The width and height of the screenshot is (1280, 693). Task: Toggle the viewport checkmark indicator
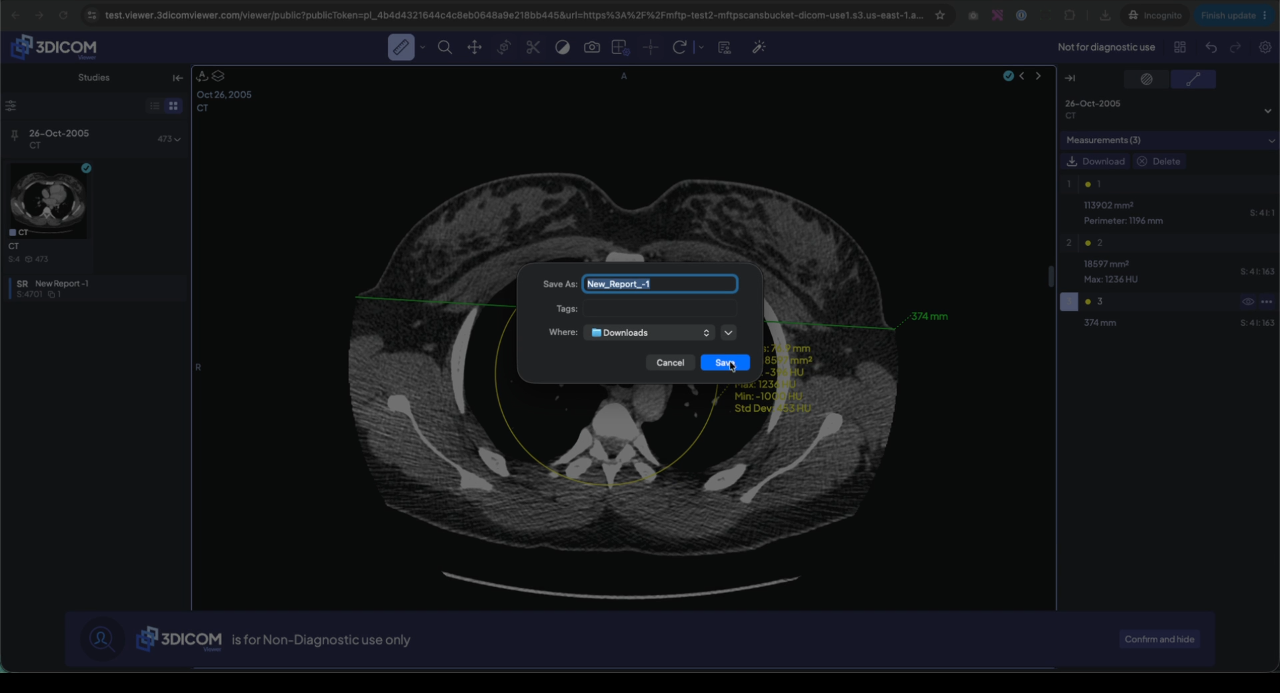(1009, 76)
